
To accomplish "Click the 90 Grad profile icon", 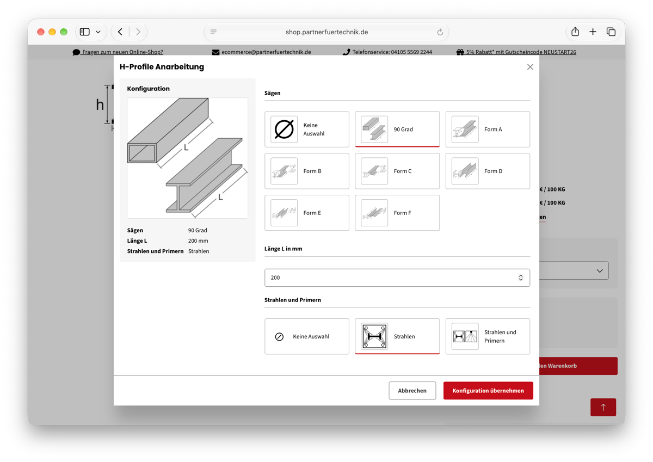I will click(x=374, y=130).
